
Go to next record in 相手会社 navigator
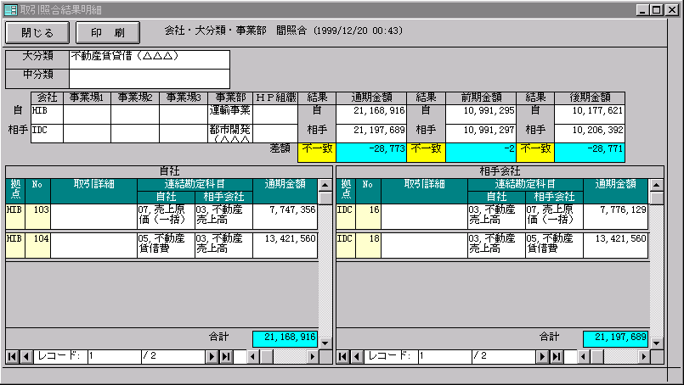543,357
